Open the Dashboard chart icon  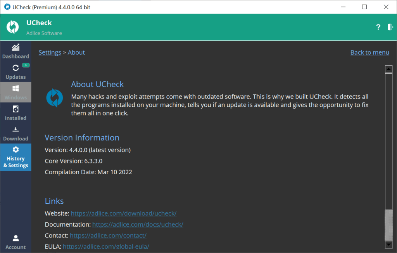(x=16, y=48)
